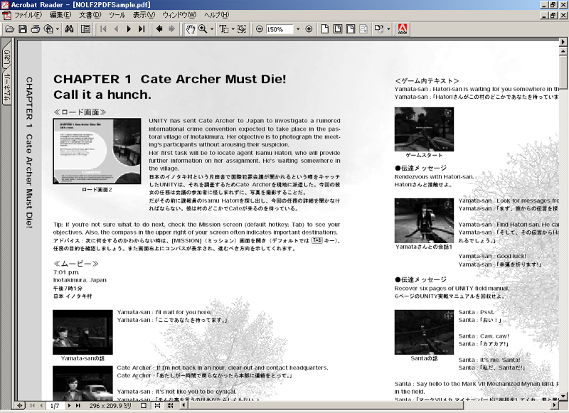Click the Go to previous view arrow

coord(159,29)
